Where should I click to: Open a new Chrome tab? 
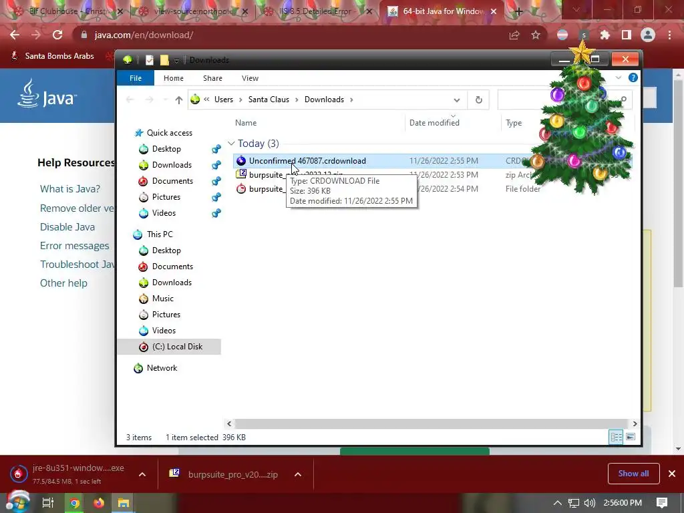click(x=518, y=12)
